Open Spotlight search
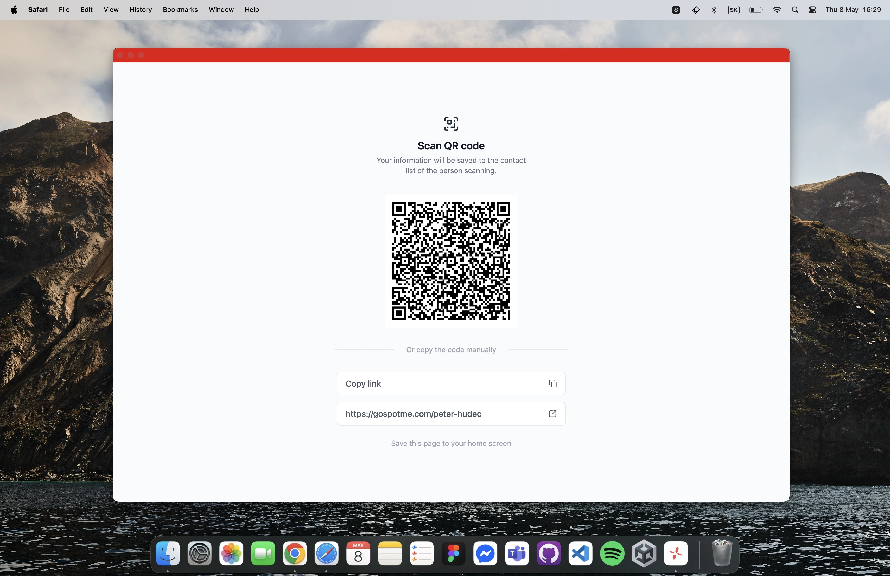The image size is (890, 576). pyautogui.click(x=795, y=10)
